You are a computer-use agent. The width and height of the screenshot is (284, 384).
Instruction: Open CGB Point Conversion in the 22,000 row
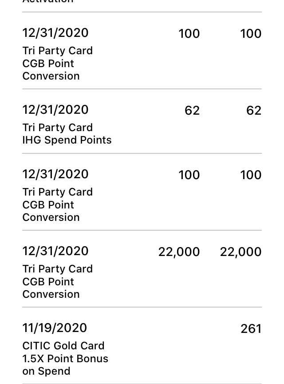tap(51, 288)
